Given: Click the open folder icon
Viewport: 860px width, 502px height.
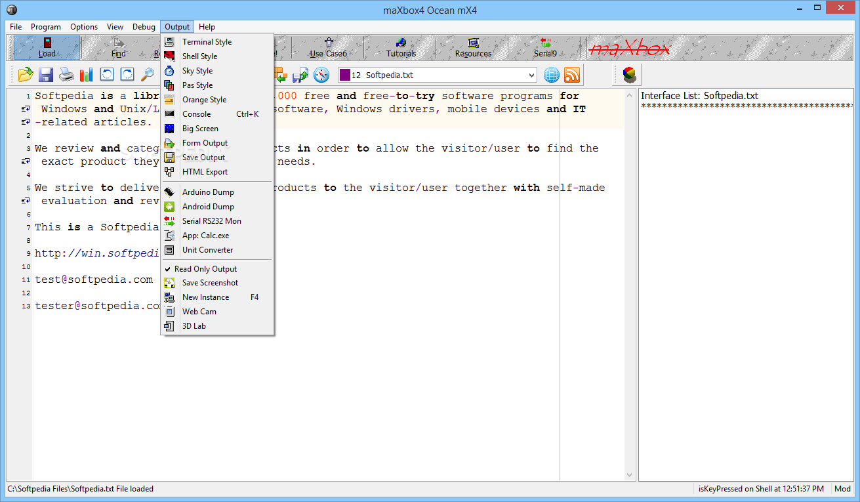Looking at the screenshot, I should click(26, 75).
